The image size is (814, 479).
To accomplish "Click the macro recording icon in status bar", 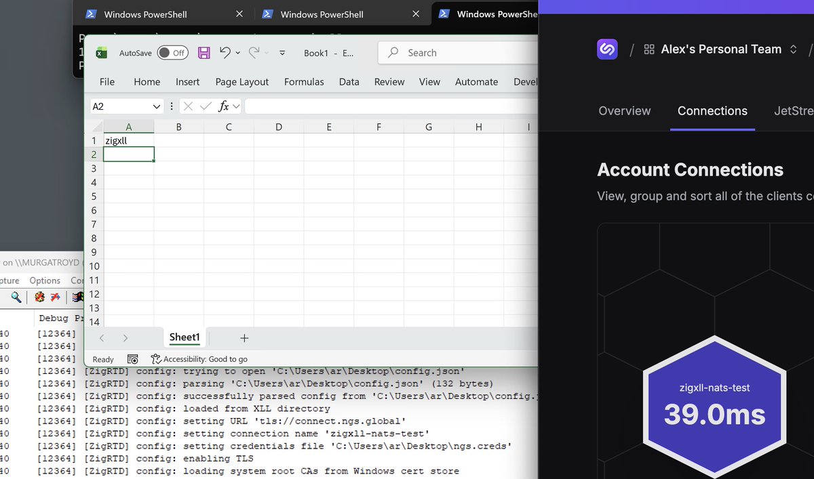I will [x=133, y=359].
